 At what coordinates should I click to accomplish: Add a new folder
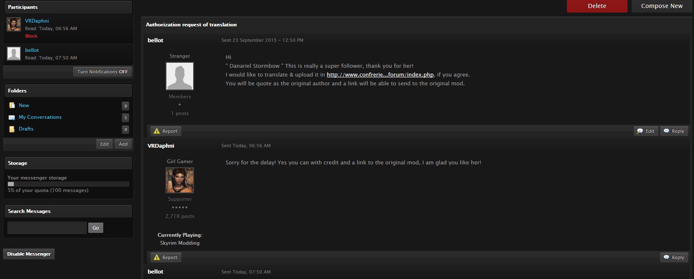pyautogui.click(x=123, y=144)
